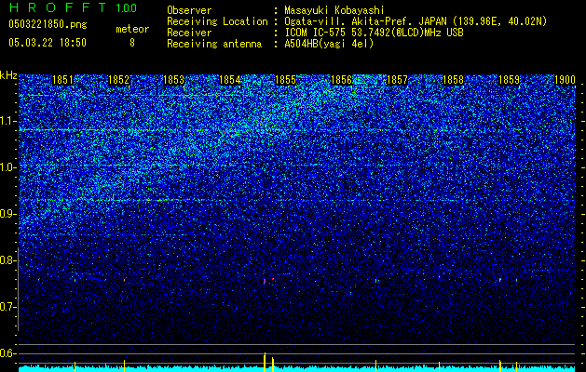Click the date stamp 05.03.22 18:50
Screen dimensions: 586x372
point(48,43)
